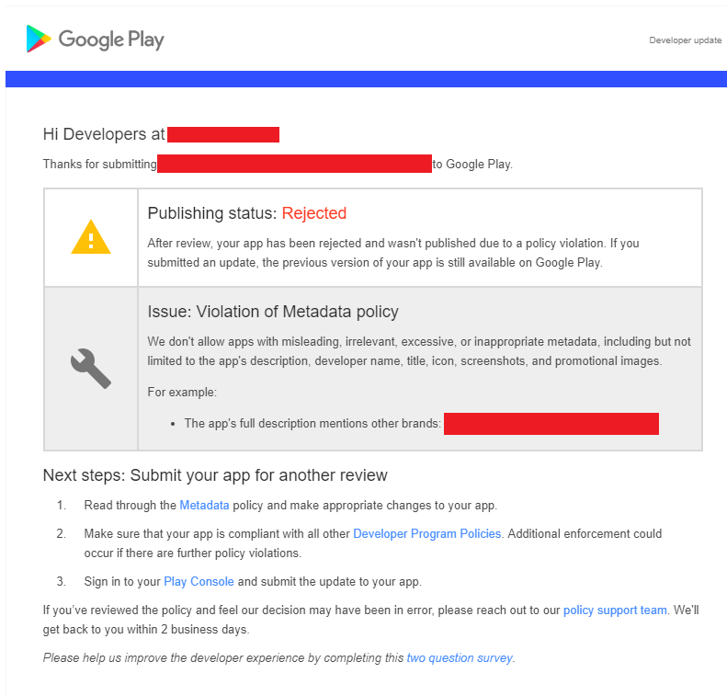Click the Google Play triangle logo icon
The image size is (727, 696).
coord(39,39)
